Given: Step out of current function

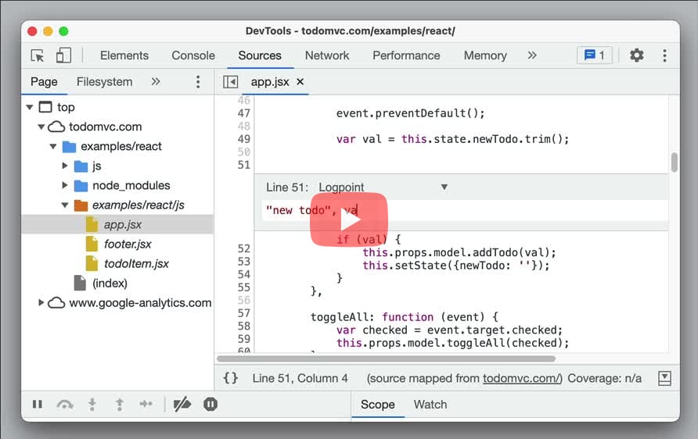Looking at the screenshot, I should pos(119,404).
